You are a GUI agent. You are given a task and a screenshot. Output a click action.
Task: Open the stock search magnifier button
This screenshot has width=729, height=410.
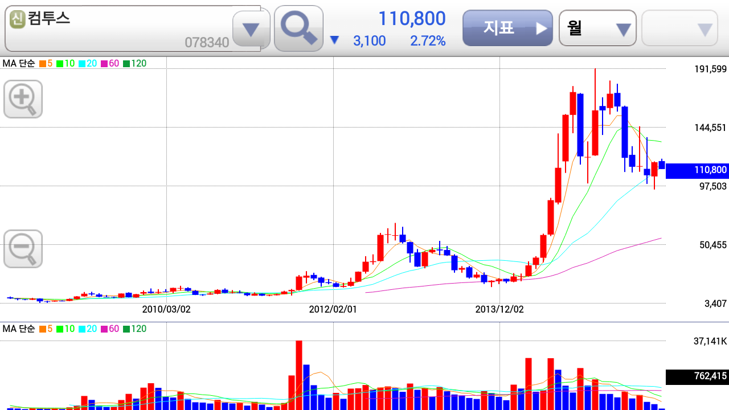(298, 28)
